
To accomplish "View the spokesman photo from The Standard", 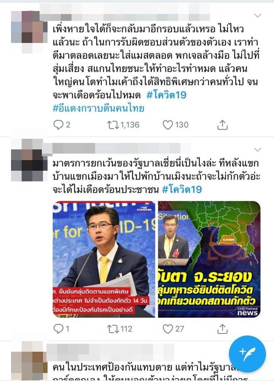I will tap(104, 259).
